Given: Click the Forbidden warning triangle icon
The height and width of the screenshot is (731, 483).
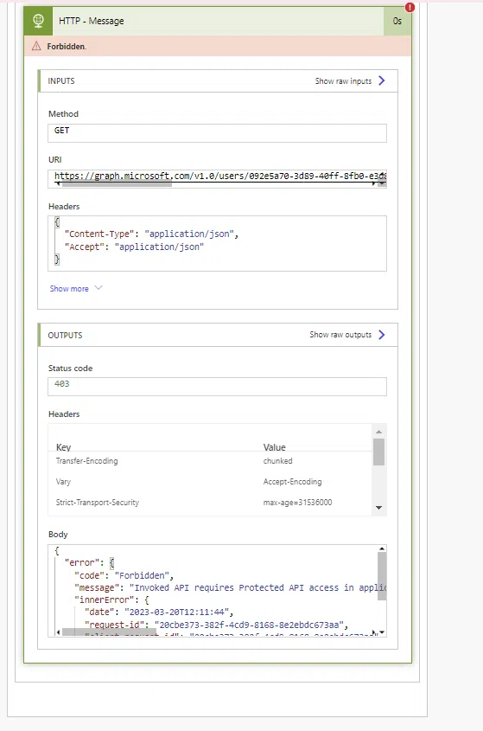Looking at the screenshot, I should (x=36, y=46).
